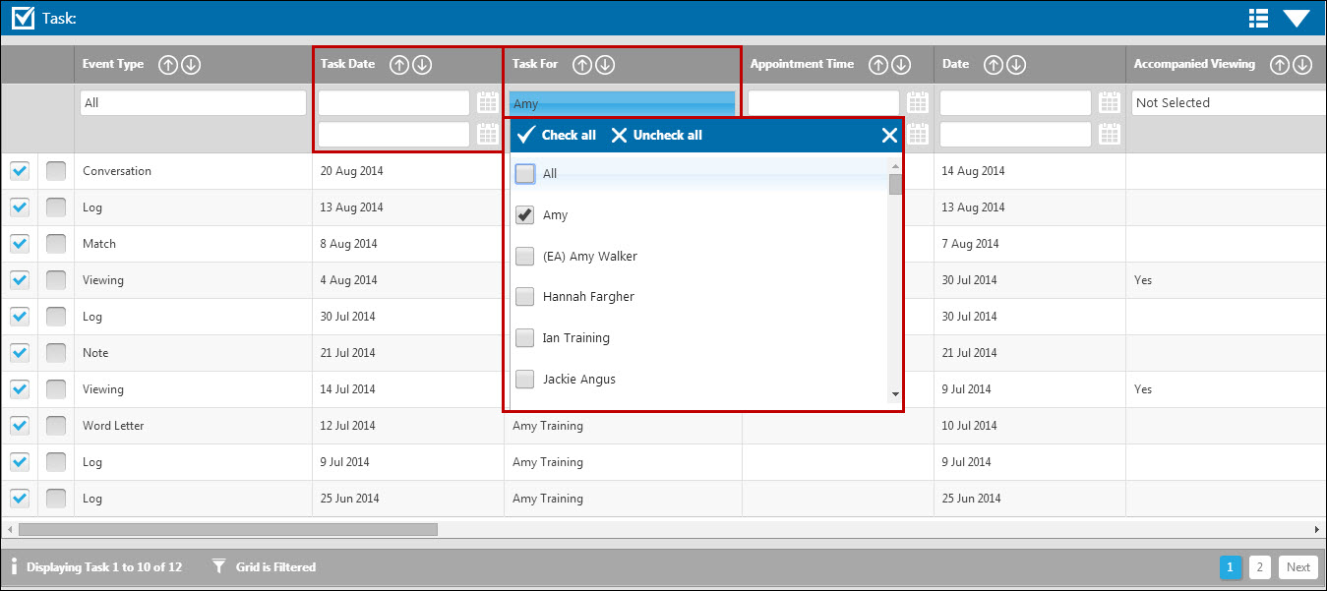Click filter list vertical scrollbar thumb

pos(895,185)
